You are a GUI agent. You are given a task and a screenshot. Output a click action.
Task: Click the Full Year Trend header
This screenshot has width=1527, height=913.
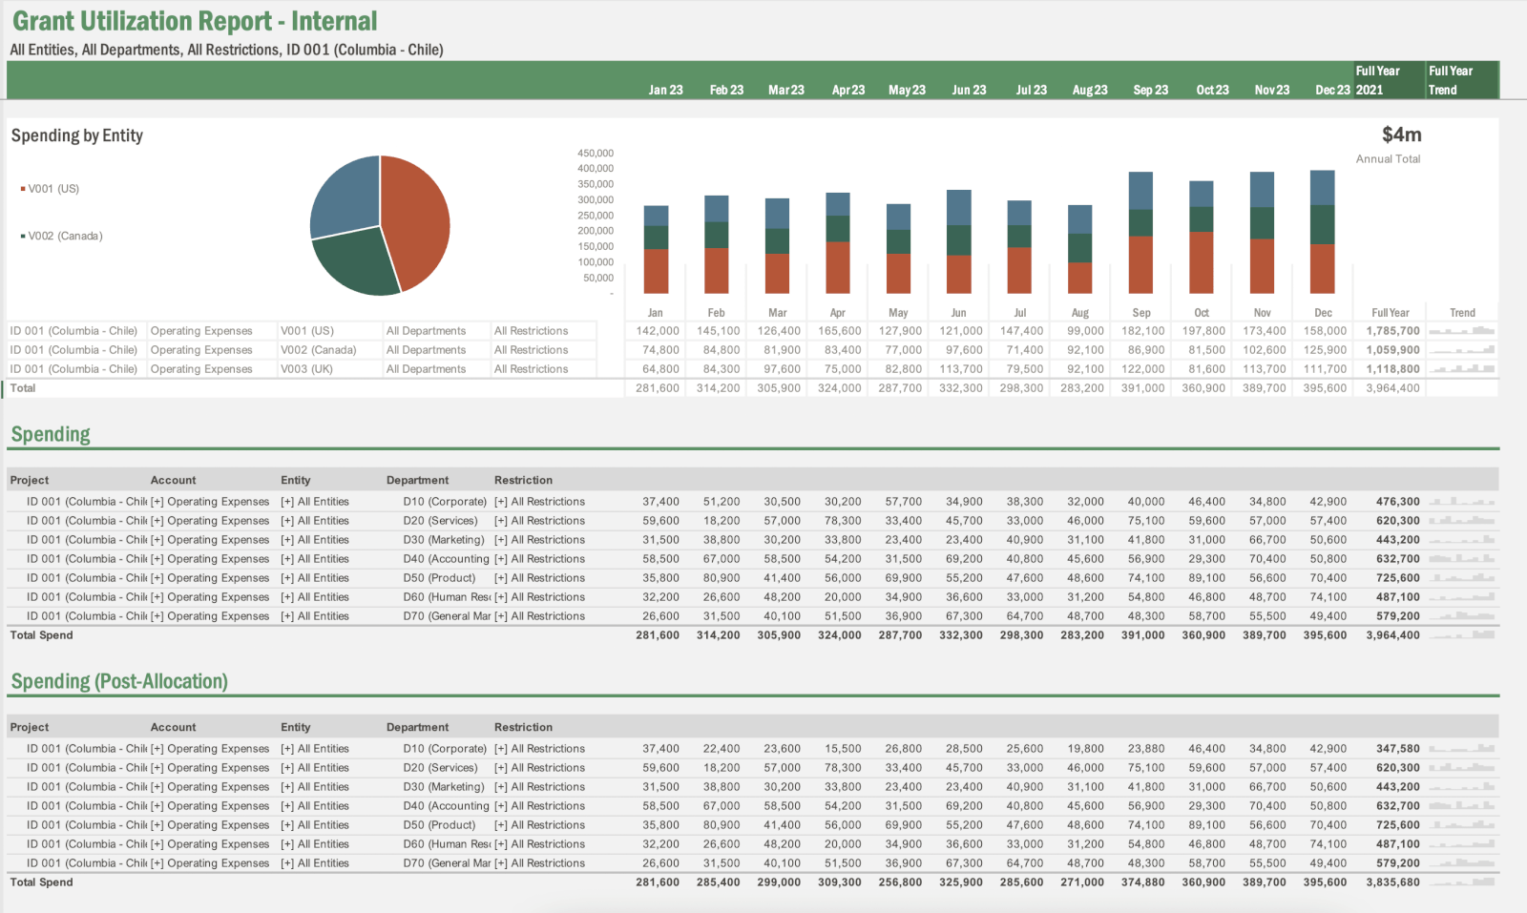point(1450,80)
